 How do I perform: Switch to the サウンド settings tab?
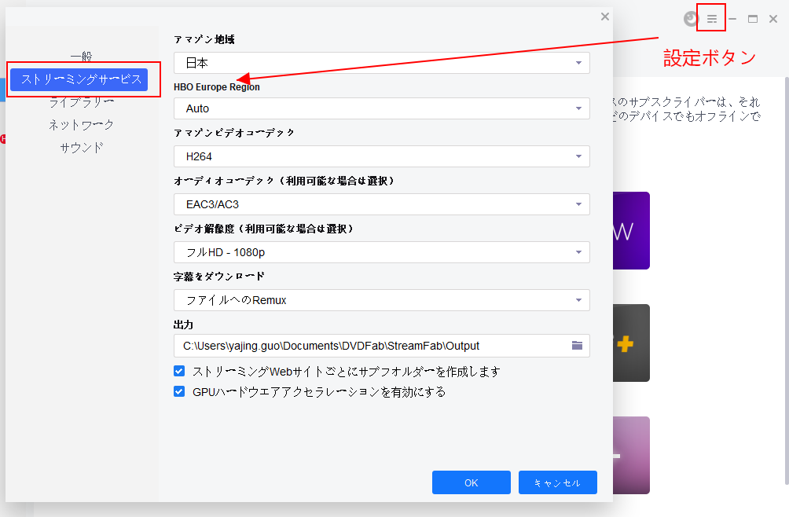pos(81,148)
